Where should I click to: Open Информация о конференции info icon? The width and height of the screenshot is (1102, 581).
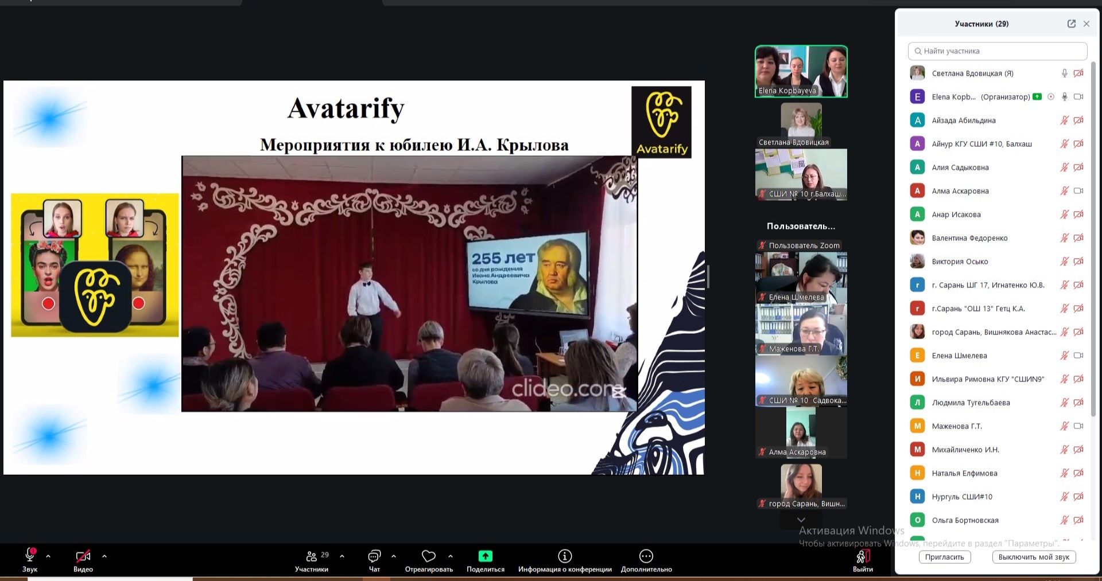tap(565, 556)
